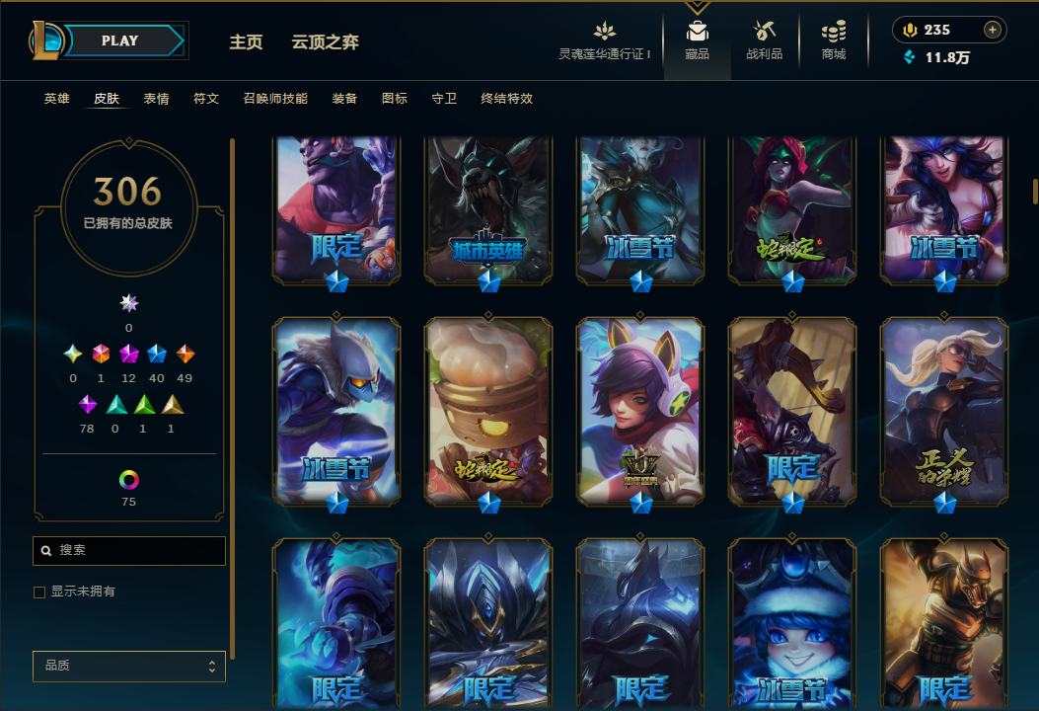Viewport: 1039px width, 711px height.
Task: Click the chroma color wheel icon
Action: pyautogui.click(x=128, y=480)
